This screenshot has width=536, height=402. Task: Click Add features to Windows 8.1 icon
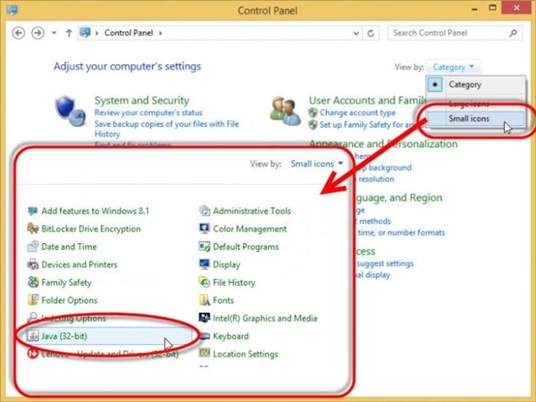click(x=32, y=211)
